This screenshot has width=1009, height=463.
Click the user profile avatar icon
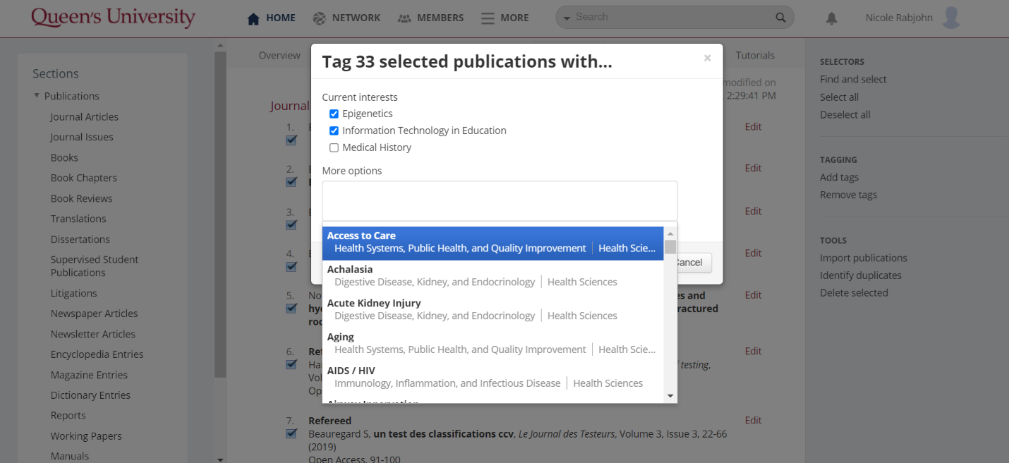pyautogui.click(x=951, y=18)
